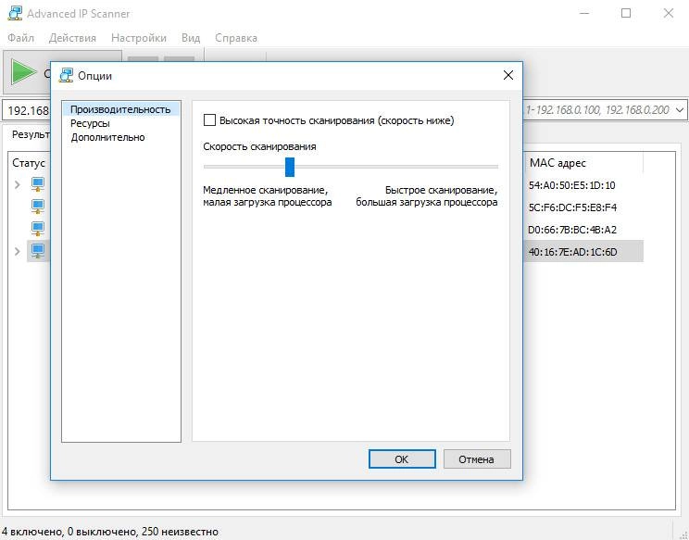Click computer icon for 40:16:7E:AD:1C:6D row

point(38,251)
